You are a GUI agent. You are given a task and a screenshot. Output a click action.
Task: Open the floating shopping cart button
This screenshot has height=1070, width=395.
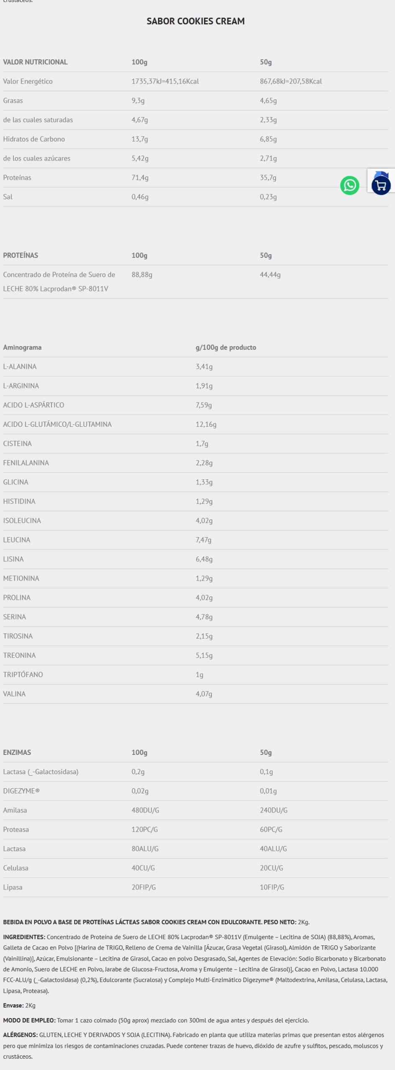(381, 185)
